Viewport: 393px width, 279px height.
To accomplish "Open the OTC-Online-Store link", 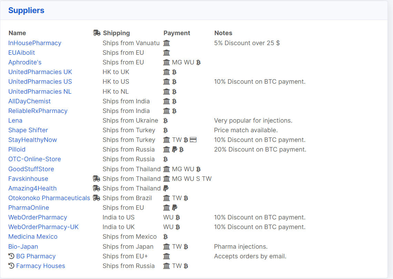I will click(34, 159).
